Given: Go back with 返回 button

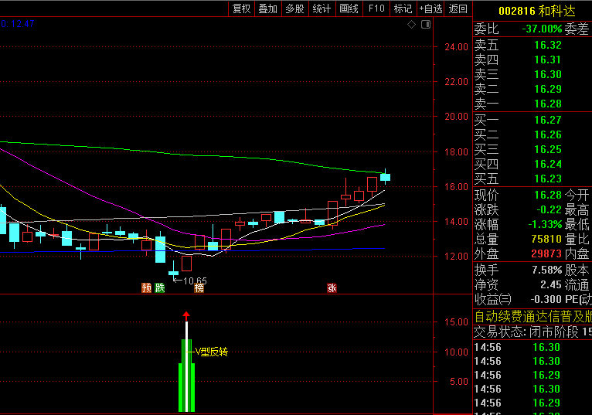Looking at the screenshot, I should click(x=458, y=9).
